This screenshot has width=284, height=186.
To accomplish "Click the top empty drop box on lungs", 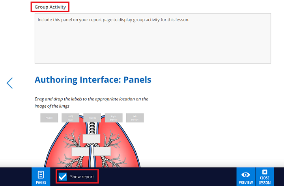I will [x=92, y=139].
